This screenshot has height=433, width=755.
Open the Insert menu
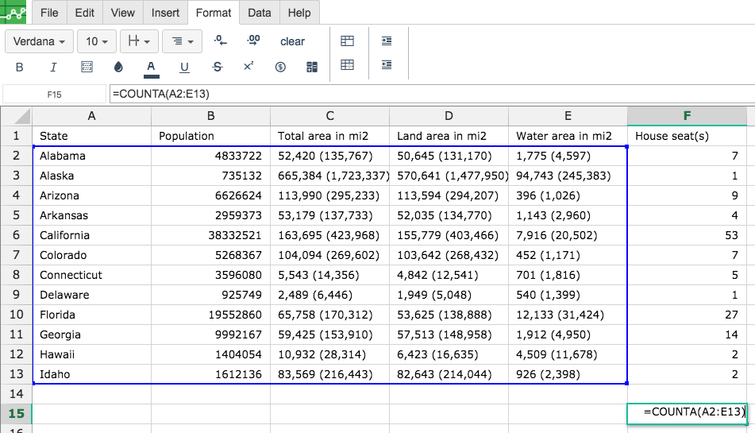pos(165,13)
